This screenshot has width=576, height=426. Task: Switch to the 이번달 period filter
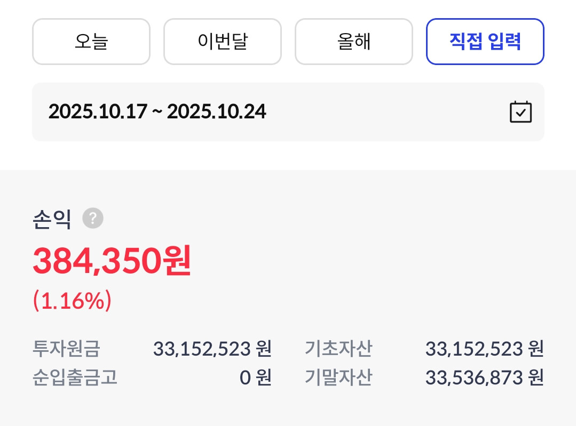pyautogui.click(x=222, y=42)
